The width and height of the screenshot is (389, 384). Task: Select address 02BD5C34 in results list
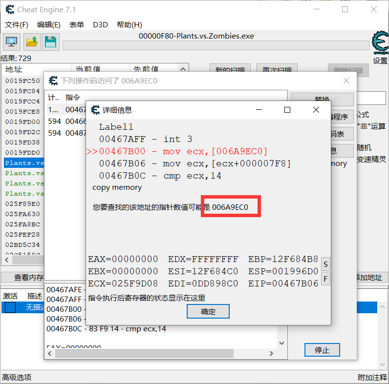click(22, 245)
